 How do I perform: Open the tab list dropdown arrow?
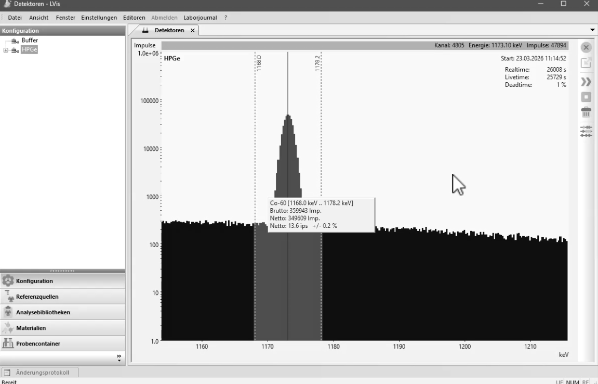[x=593, y=31]
